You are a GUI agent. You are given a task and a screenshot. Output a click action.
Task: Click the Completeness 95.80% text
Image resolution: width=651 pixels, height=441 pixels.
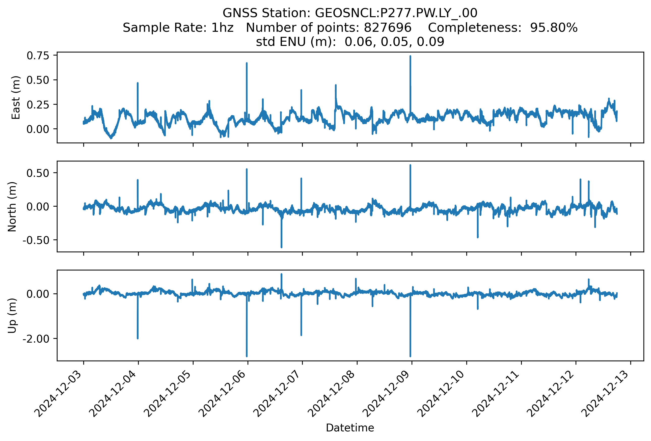pos(503,27)
